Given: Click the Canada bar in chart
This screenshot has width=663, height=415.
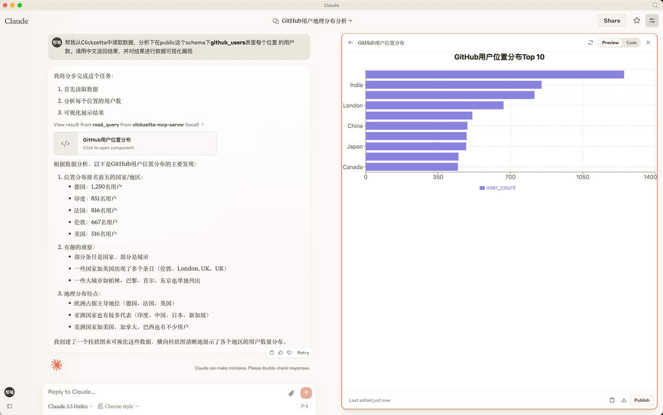Looking at the screenshot, I should [412, 167].
